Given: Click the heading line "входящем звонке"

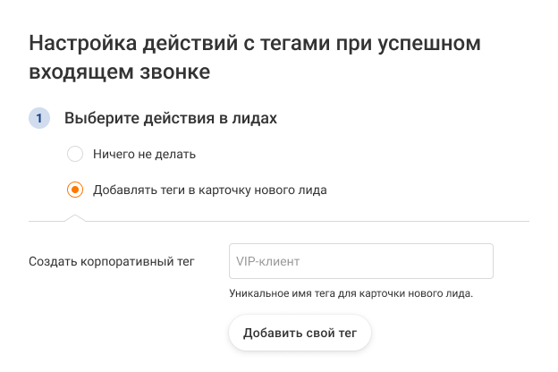Looking at the screenshot, I should click(120, 72).
